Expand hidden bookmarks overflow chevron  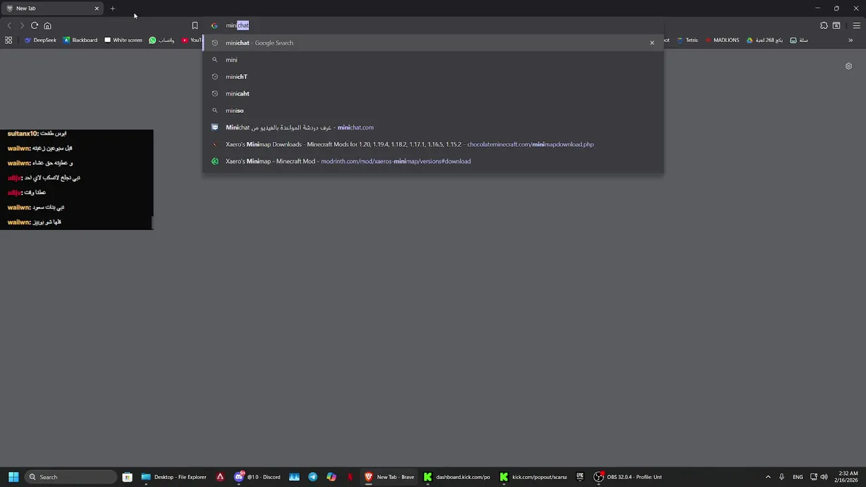(x=850, y=40)
